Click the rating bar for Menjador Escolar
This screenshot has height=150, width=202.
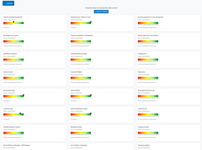[x=81, y=133]
